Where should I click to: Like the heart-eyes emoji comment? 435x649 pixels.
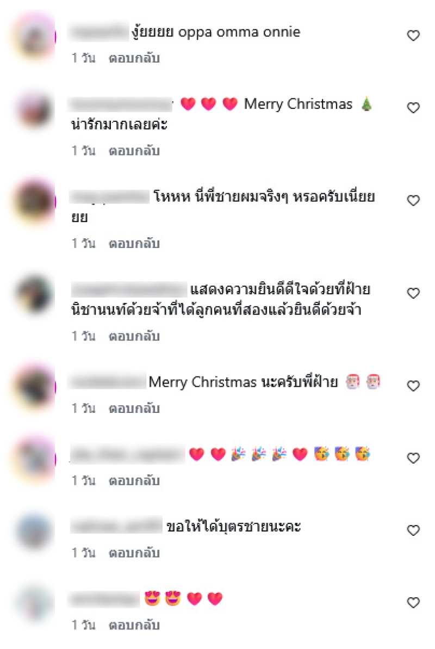[413, 602]
